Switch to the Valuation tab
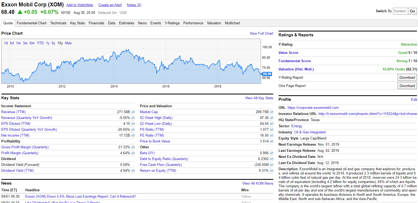 pos(214,23)
